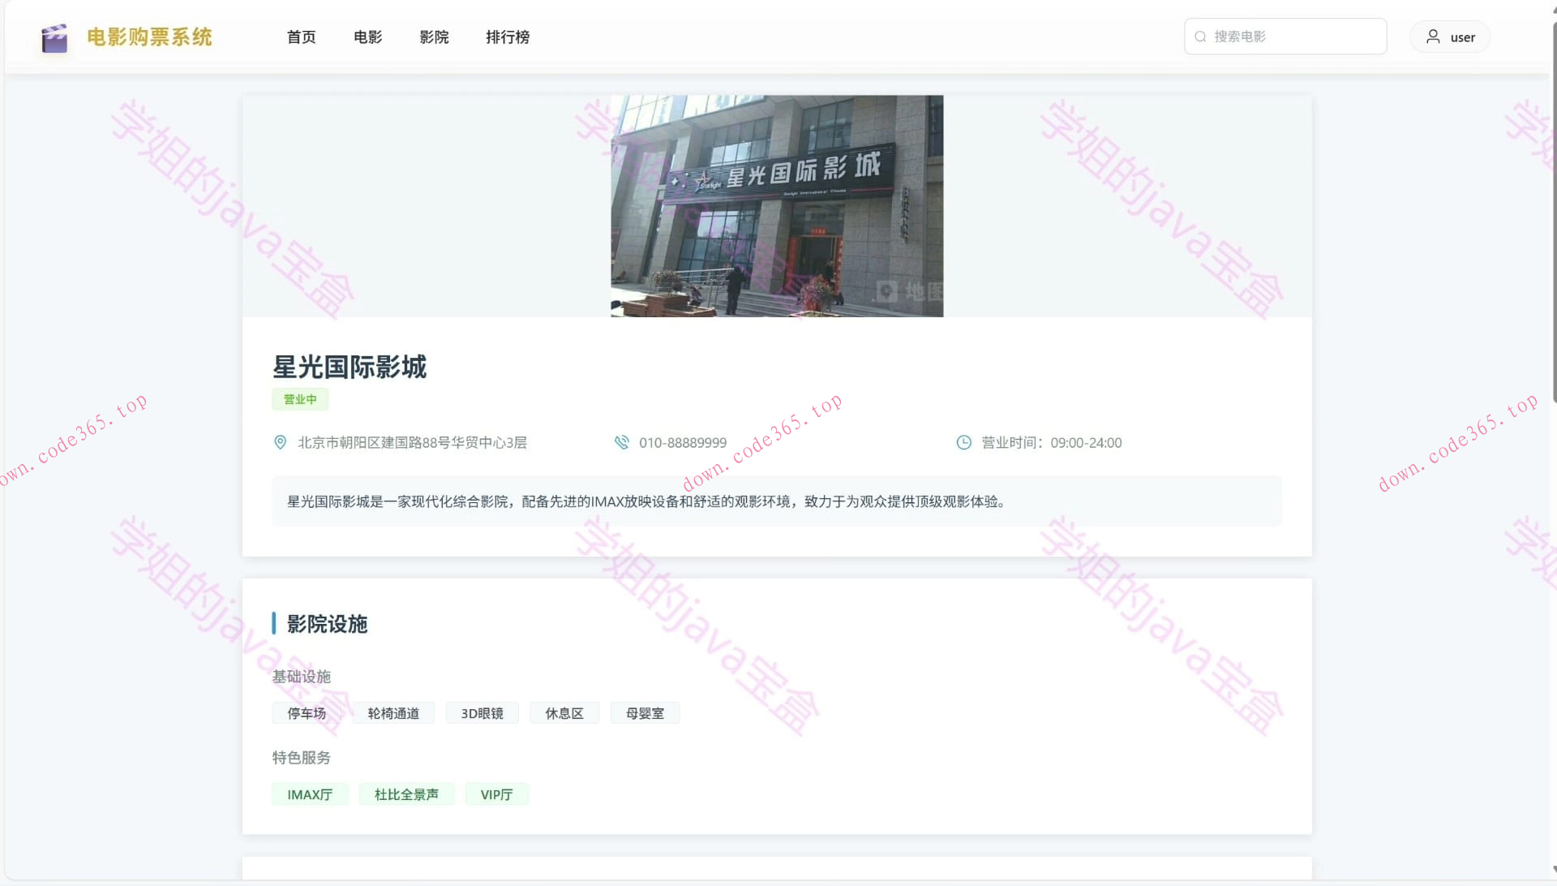Screen dimensions: 1557x886
Task: Click the cinema title 星光国际影城
Action: click(350, 368)
